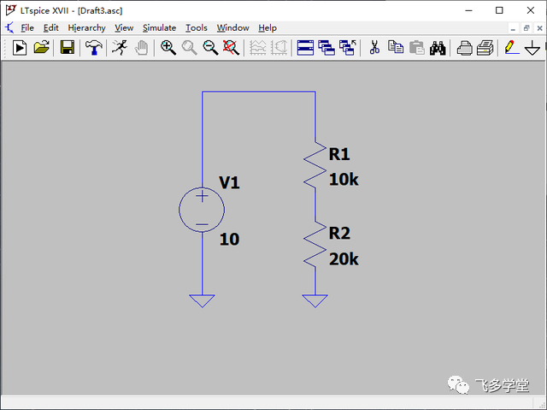547x410 pixels.
Task: Click the Autorange waveform icon
Action: [x=258, y=47]
